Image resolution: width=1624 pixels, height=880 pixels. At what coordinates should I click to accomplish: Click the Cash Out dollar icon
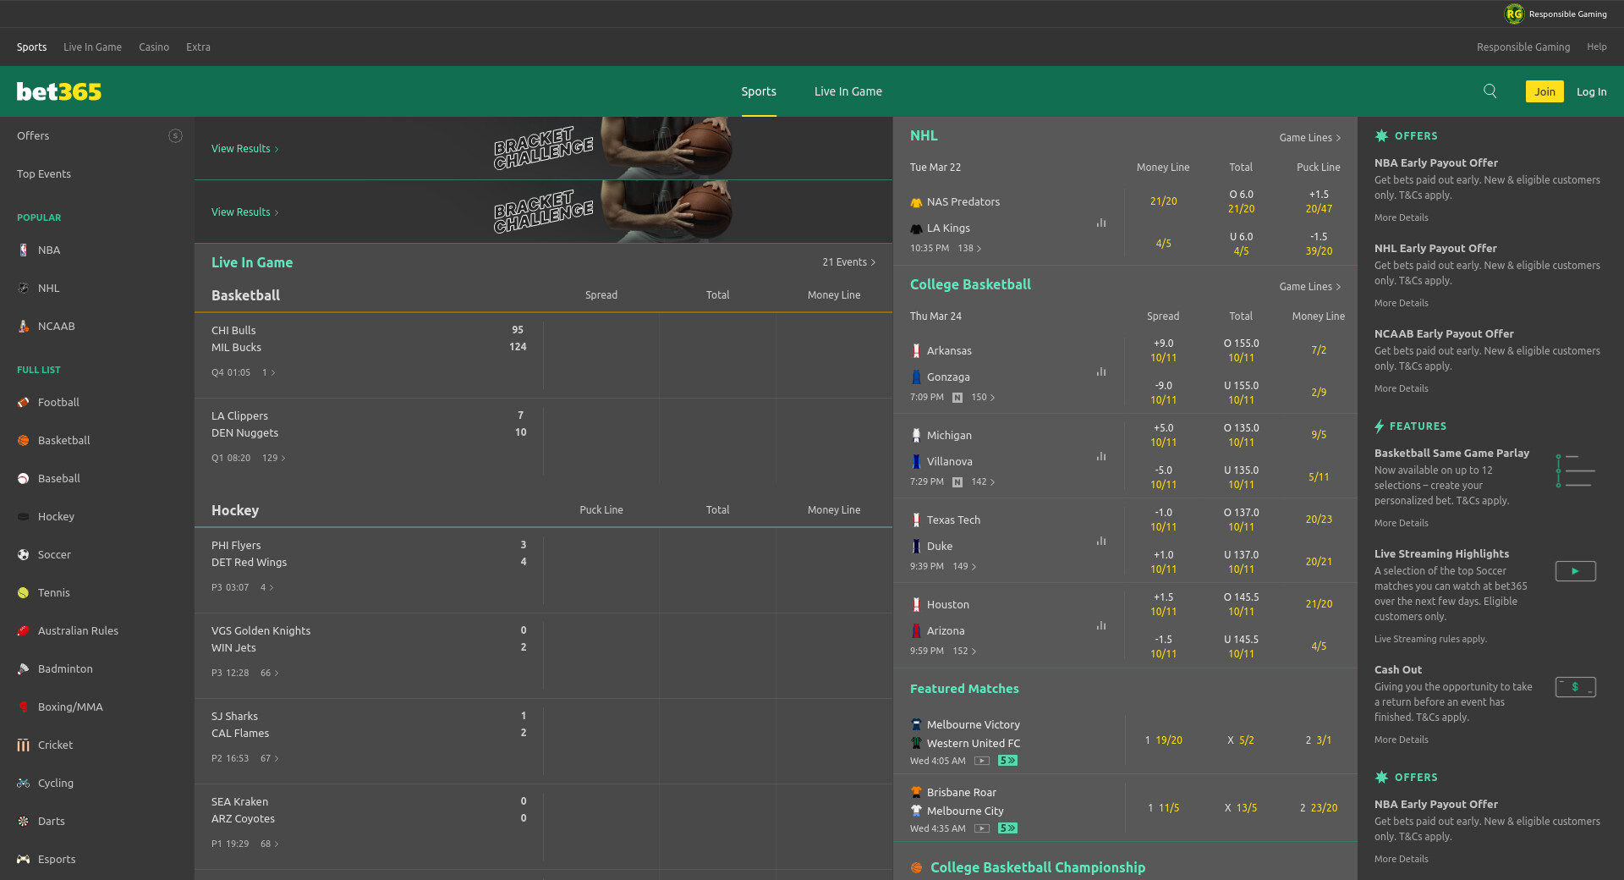tap(1575, 687)
